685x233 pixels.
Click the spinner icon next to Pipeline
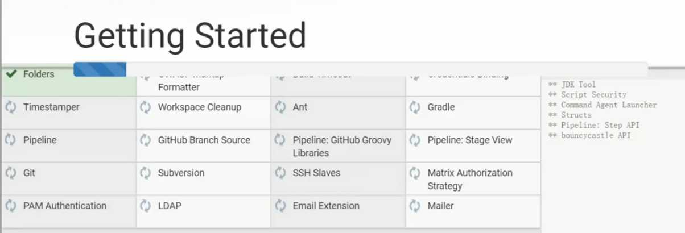click(11, 140)
